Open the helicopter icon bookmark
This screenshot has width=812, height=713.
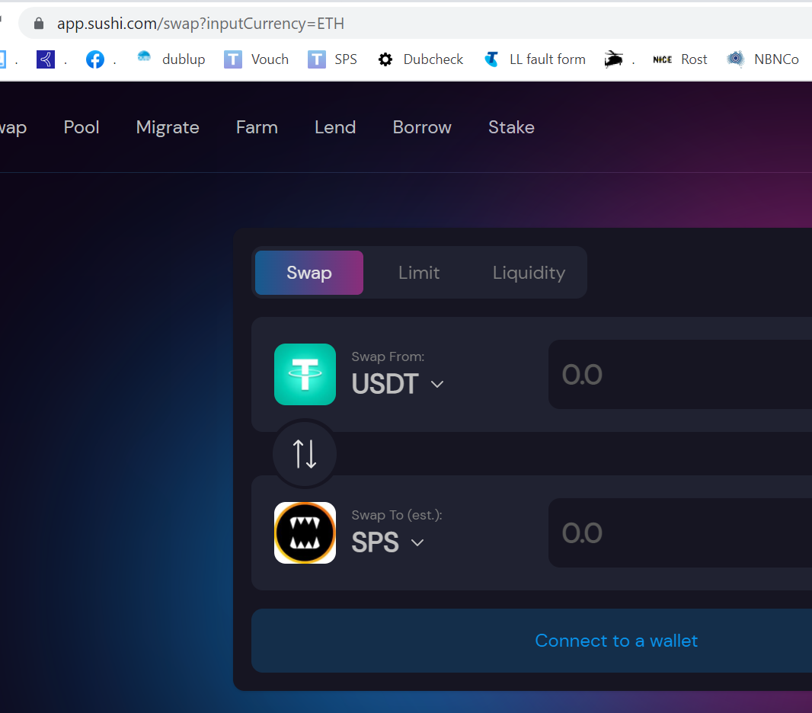point(614,59)
